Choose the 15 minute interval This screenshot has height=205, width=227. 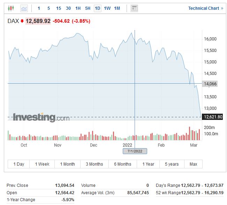point(58,8)
